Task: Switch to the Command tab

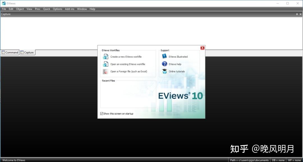Action: click(x=10, y=52)
